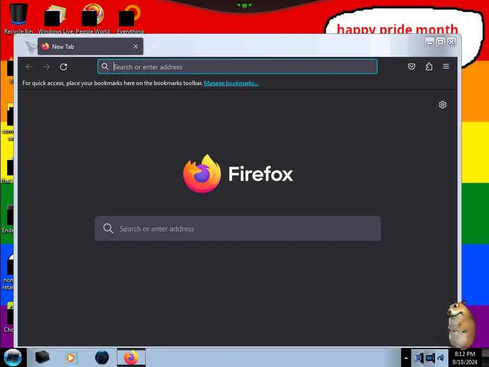Personalize new tab via gear icon
This screenshot has width=489, height=367.
coord(443,105)
